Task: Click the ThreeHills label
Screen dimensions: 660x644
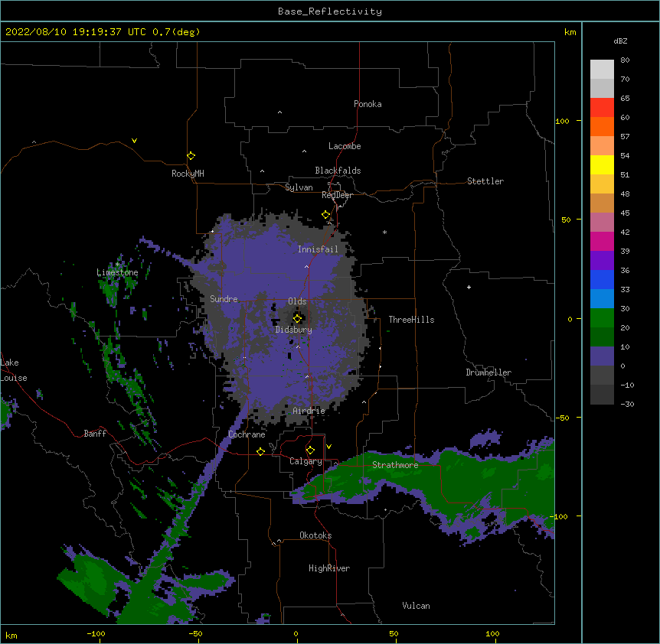Action: tap(411, 320)
